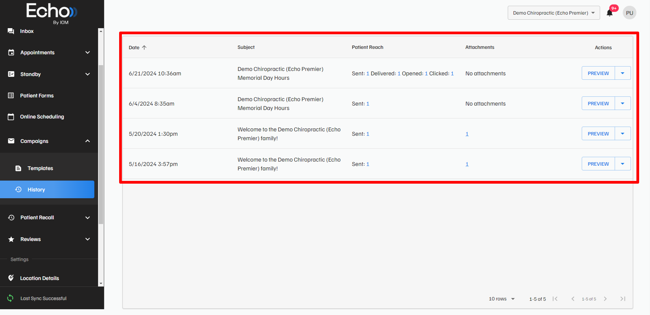Click the sync refresh icon near Last Sync Successful

coord(10,298)
